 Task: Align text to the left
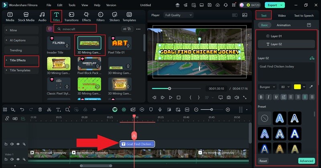[x=291, y=97]
